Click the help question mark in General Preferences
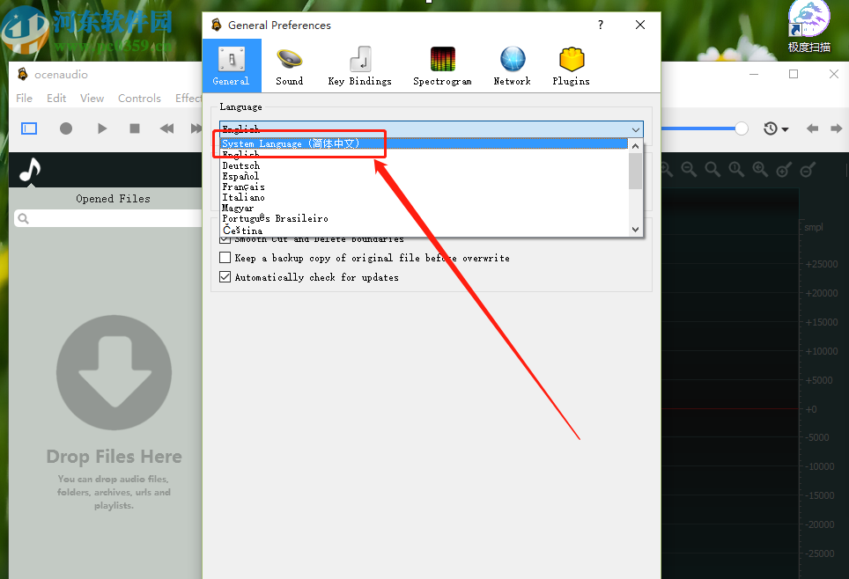Image resolution: width=849 pixels, height=579 pixels. (x=601, y=25)
